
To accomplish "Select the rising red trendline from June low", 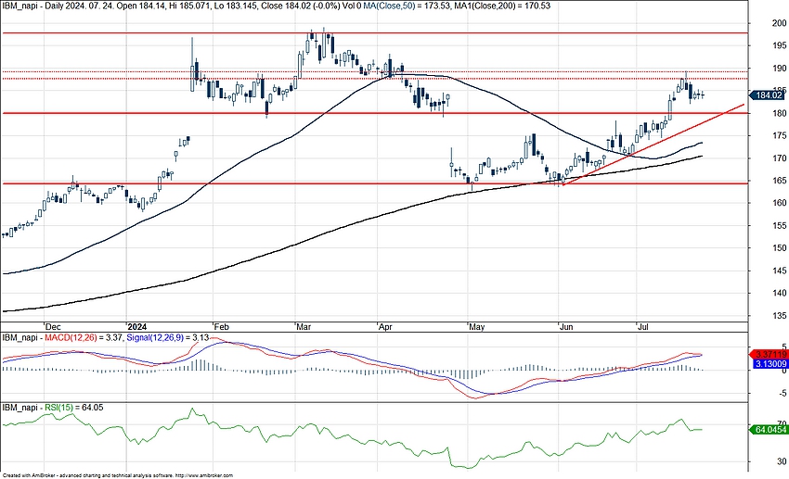I will tap(653, 145).
